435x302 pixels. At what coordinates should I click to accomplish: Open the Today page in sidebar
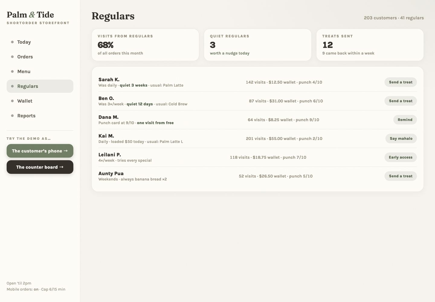tap(40, 42)
